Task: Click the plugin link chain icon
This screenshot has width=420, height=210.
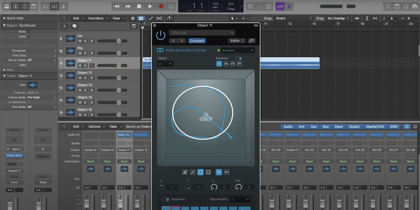Action: click(x=252, y=41)
